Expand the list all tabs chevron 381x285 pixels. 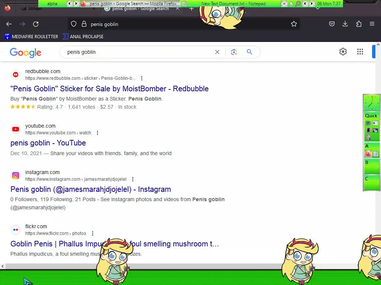coord(318,9)
